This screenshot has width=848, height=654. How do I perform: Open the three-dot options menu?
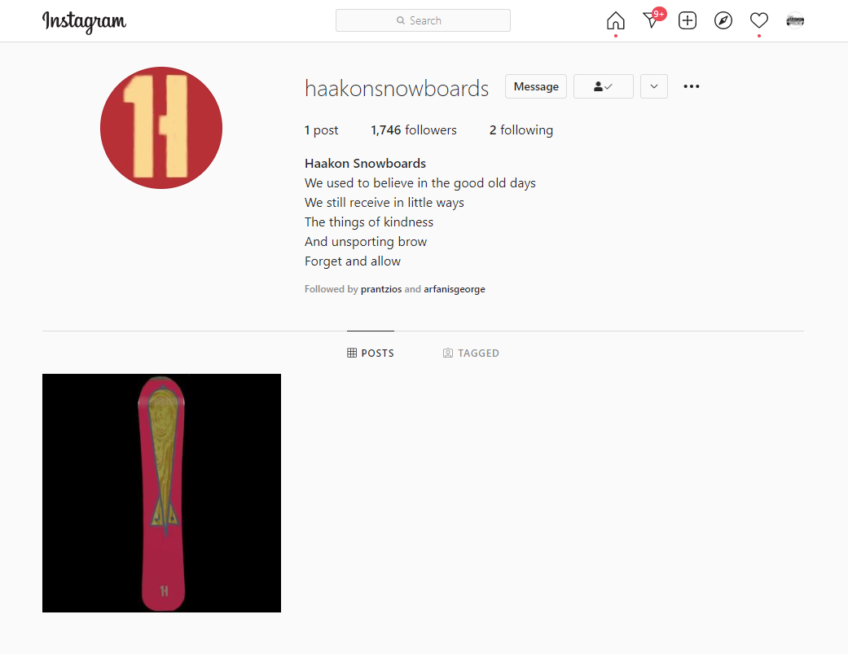pyautogui.click(x=691, y=86)
